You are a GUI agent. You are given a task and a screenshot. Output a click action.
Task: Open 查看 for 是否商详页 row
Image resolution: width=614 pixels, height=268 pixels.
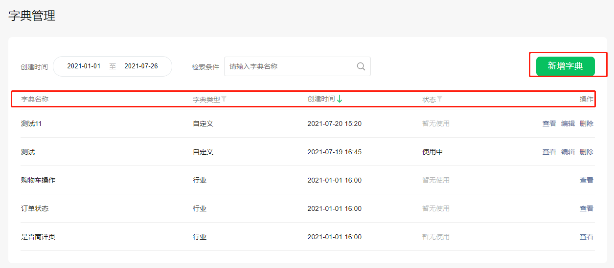click(x=586, y=237)
